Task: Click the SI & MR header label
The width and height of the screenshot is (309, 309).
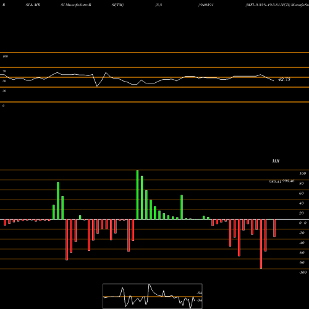Action: coord(33,5)
